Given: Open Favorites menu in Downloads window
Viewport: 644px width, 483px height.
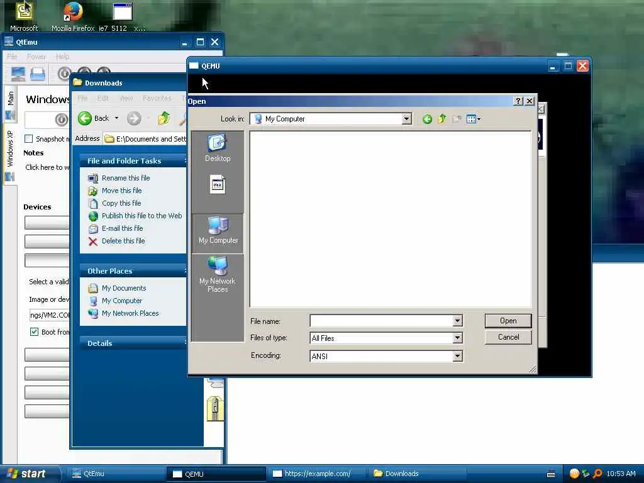Looking at the screenshot, I should (x=157, y=98).
